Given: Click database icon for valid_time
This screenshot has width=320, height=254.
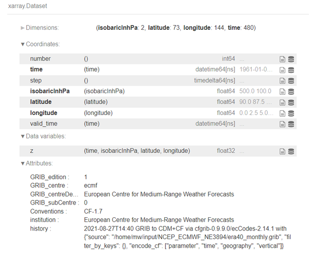Looking at the screenshot, I should click(291, 124).
